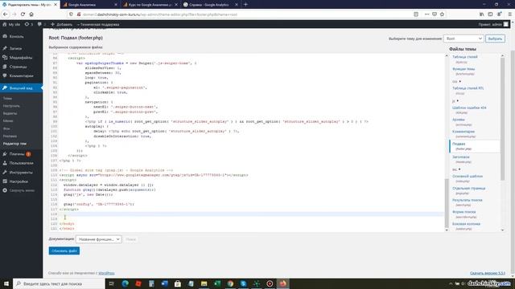
Task: Open the WordPress link in the footer
Action: pos(106,273)
